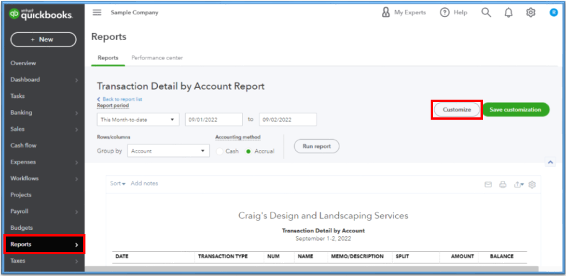Open the report table settings gear
The width and height of the screenshot is (566, 276).
pyautogui.click(x=532, y=185)
